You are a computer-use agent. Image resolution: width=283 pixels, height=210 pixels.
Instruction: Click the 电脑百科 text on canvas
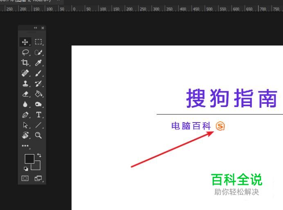point(191,126)
